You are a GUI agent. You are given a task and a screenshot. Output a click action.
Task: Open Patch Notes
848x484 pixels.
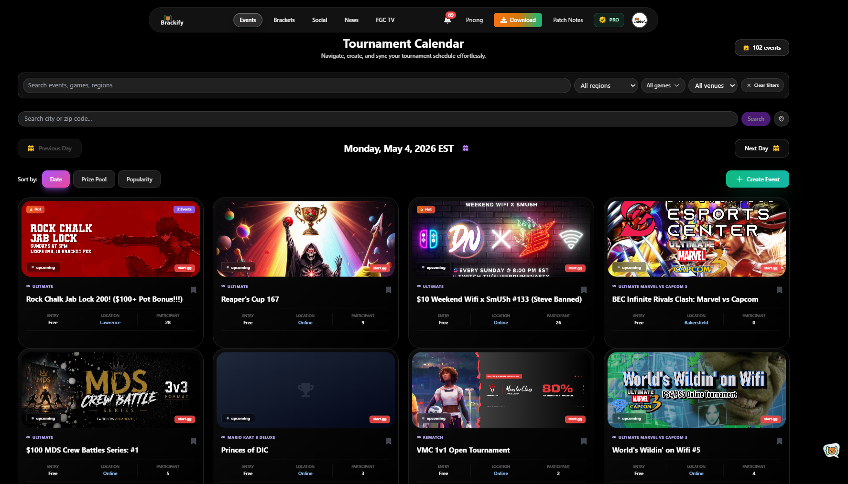tap(568, 20)
